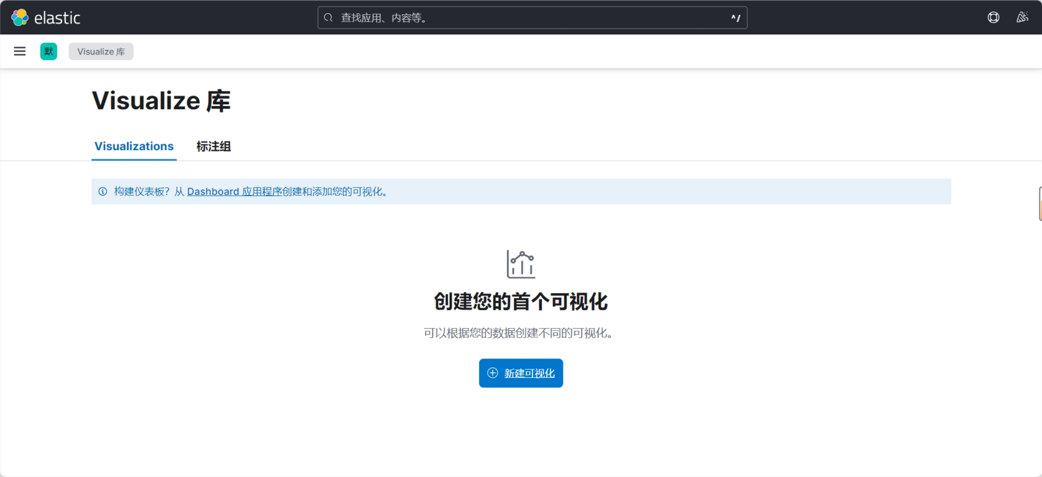The height and width of the screenshot is (477, 1042).
Task: Open the hamburger navigation menu
Action: 20,51
